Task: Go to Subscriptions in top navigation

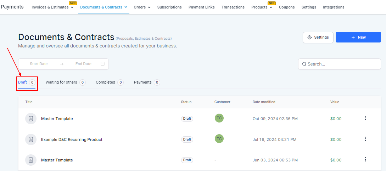Action: (x=169, y=7)
